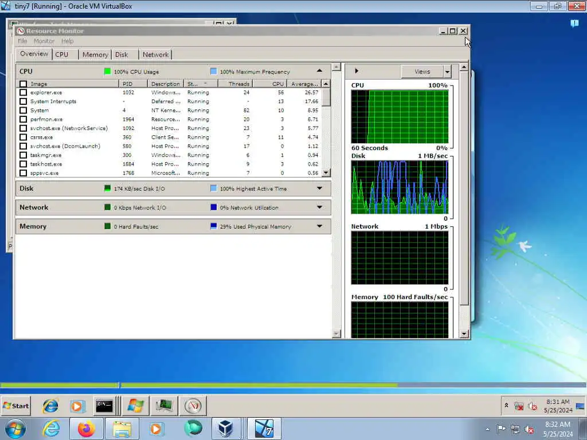Check the System process checkbox
Screen dimensions: 587x440
click(23, 111)
